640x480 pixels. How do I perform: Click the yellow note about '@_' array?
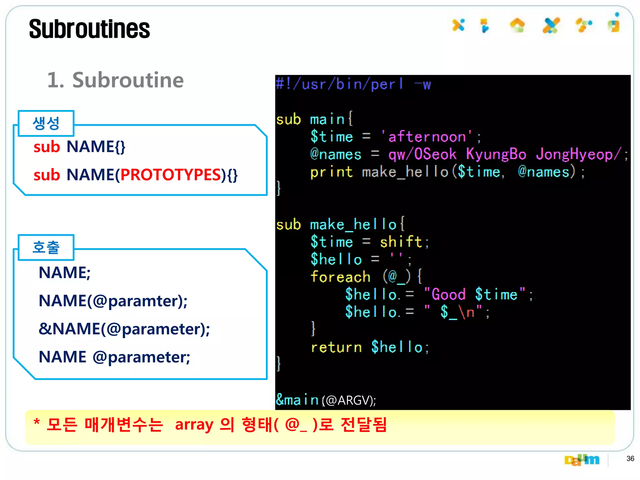320,427
